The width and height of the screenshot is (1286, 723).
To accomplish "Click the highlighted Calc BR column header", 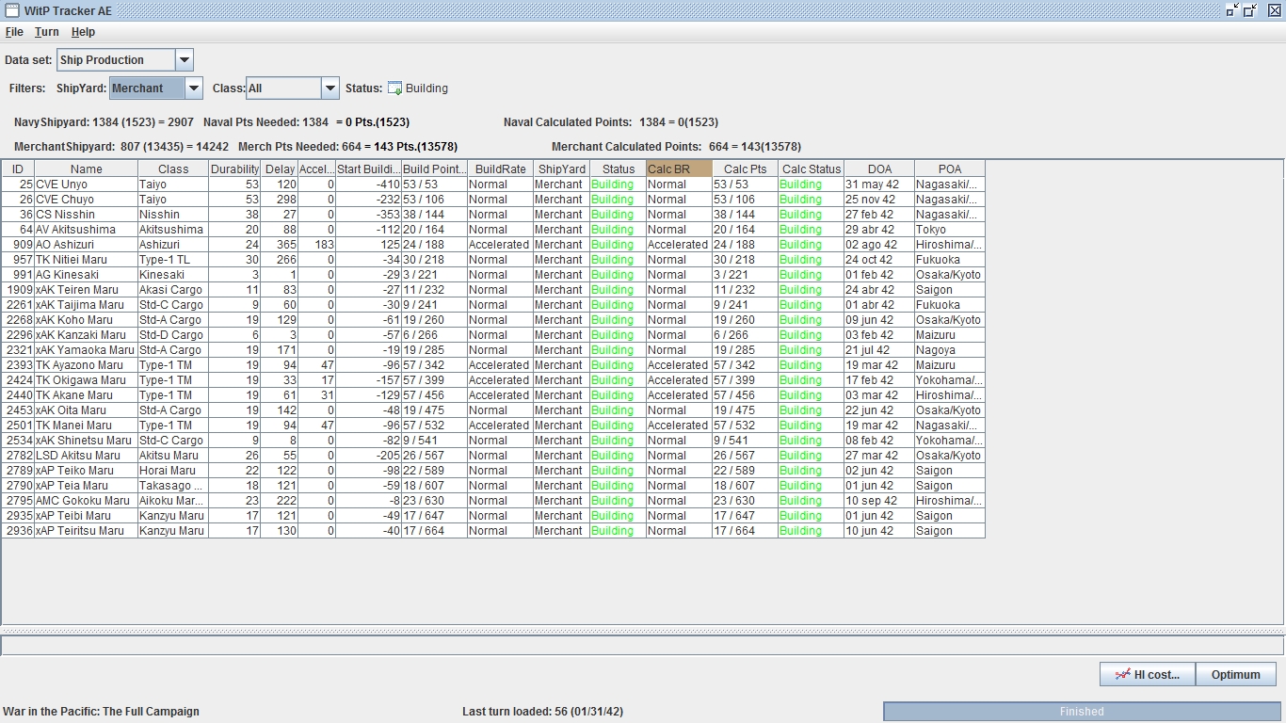I will pos(679,169).
